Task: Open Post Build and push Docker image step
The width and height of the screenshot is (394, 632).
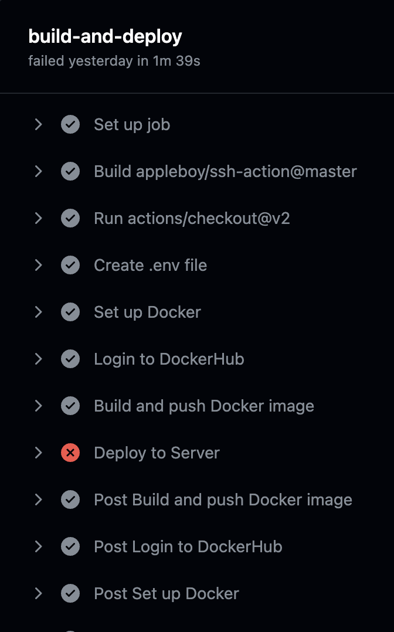Action: pos(223,500)
